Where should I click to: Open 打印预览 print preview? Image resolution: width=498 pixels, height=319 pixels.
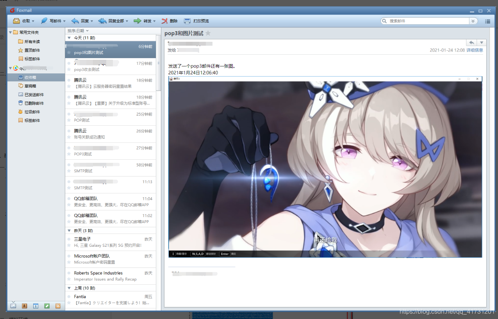point(196,21)
